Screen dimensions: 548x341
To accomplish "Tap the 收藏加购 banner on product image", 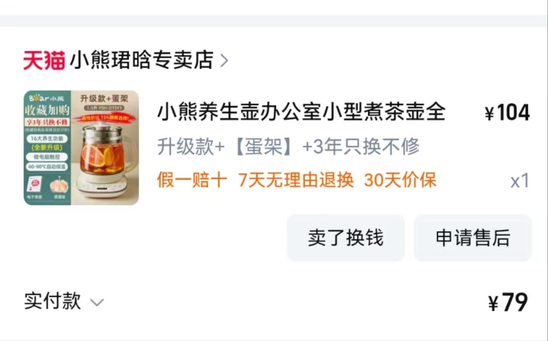I will (47, 110).
